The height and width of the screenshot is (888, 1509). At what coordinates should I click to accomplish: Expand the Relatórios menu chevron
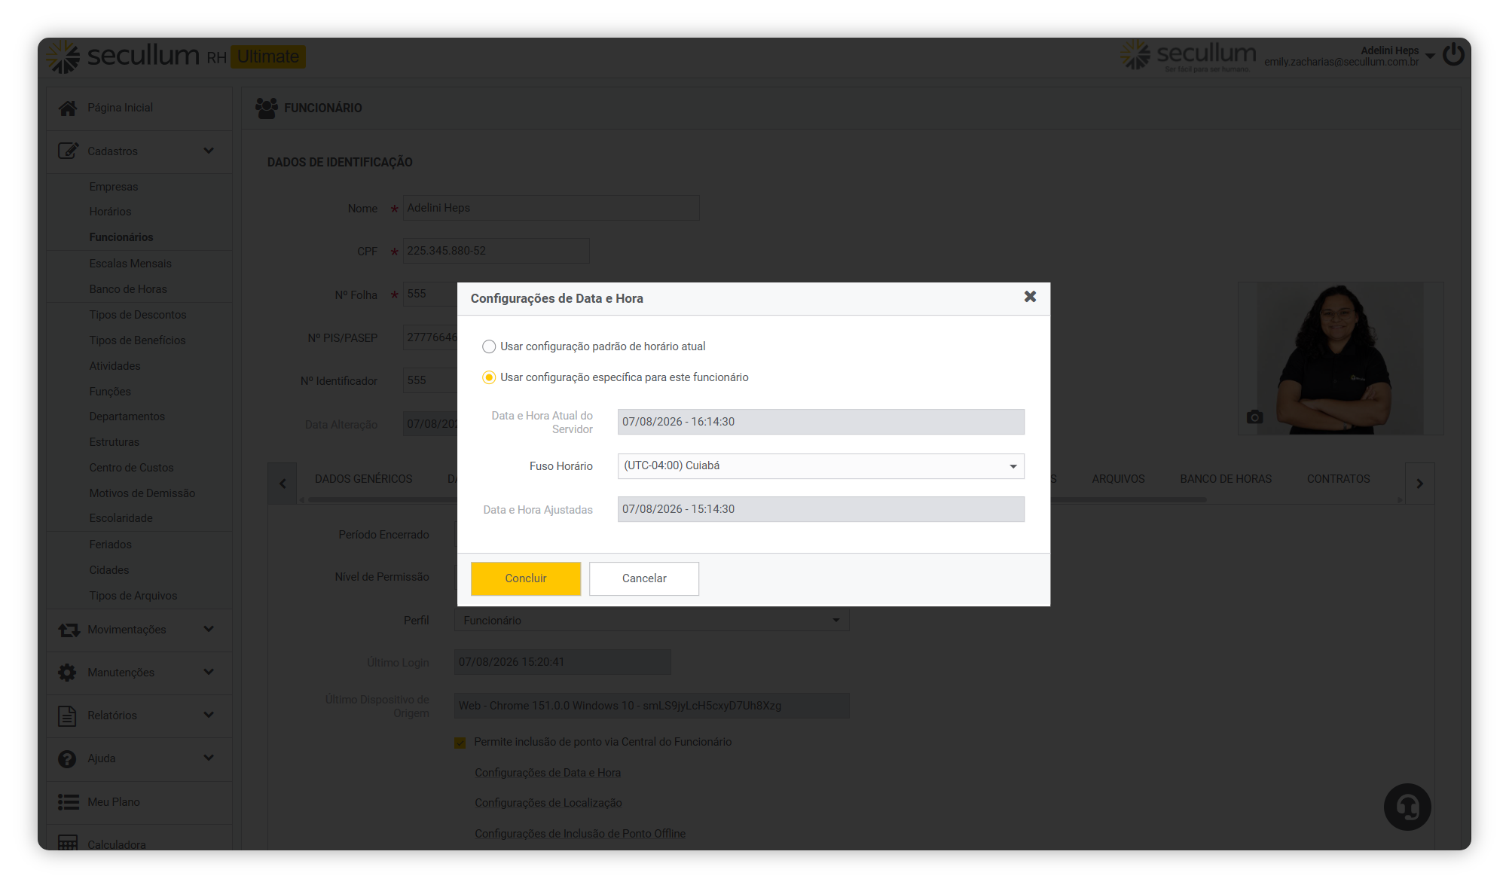(x=209, y=715)
